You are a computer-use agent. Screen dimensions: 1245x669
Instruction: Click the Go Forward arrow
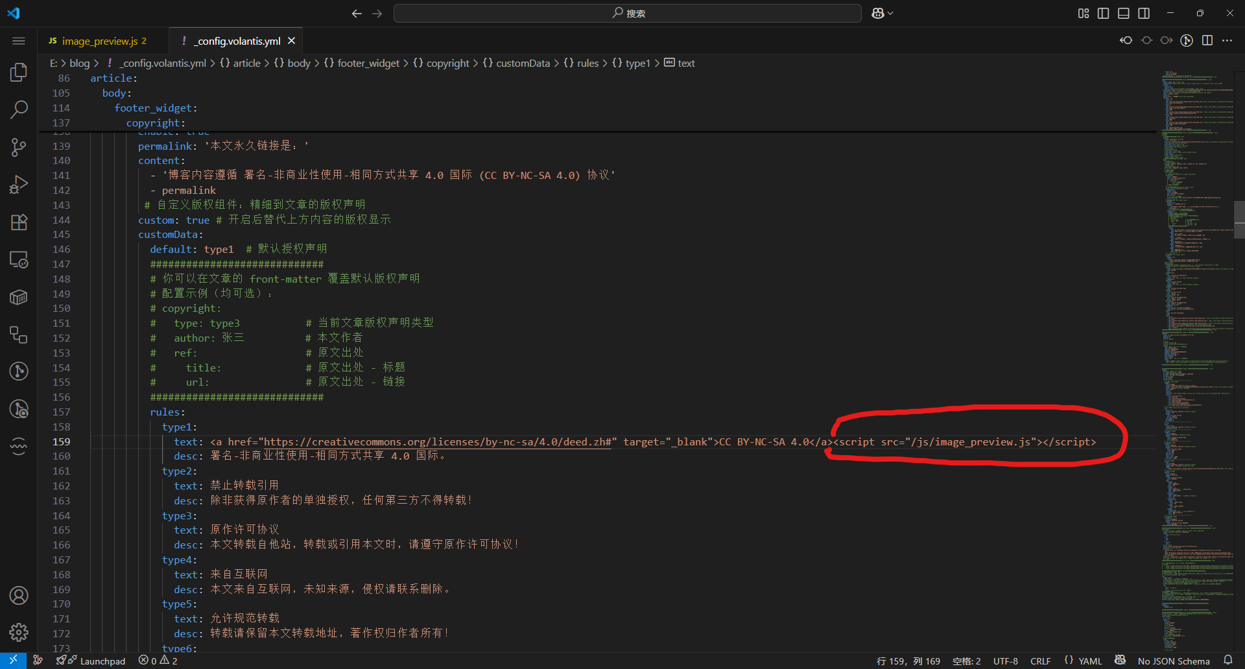tap(377, 13)
